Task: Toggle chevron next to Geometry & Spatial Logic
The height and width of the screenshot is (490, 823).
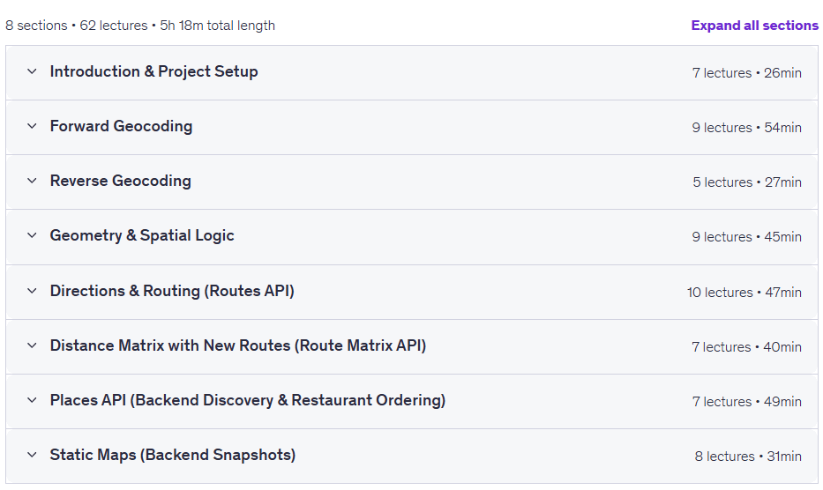Action: [32, 235]
